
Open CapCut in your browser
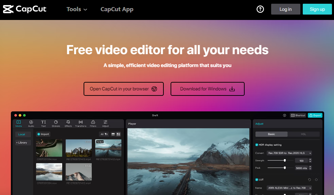pos(124,89)
